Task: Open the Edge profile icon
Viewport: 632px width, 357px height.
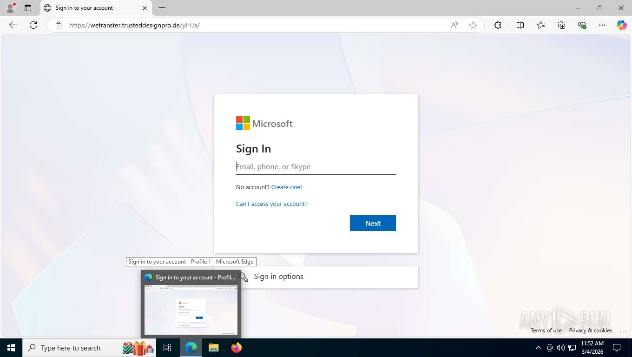Action: click(x=10, y=8)
